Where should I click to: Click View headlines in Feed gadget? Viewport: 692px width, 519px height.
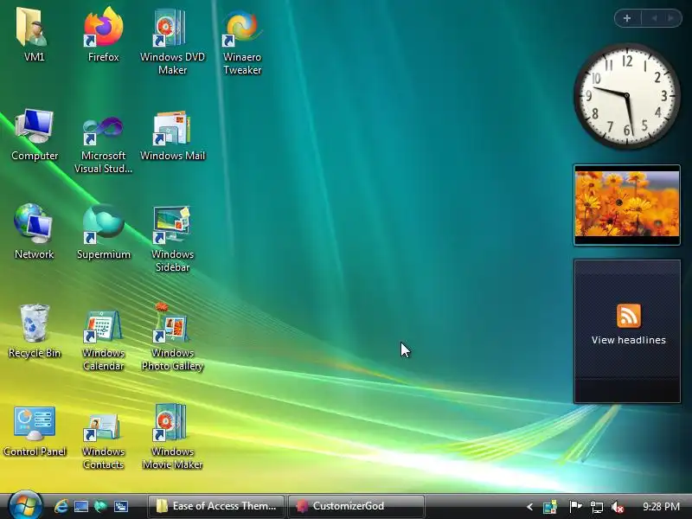point(629,340)
